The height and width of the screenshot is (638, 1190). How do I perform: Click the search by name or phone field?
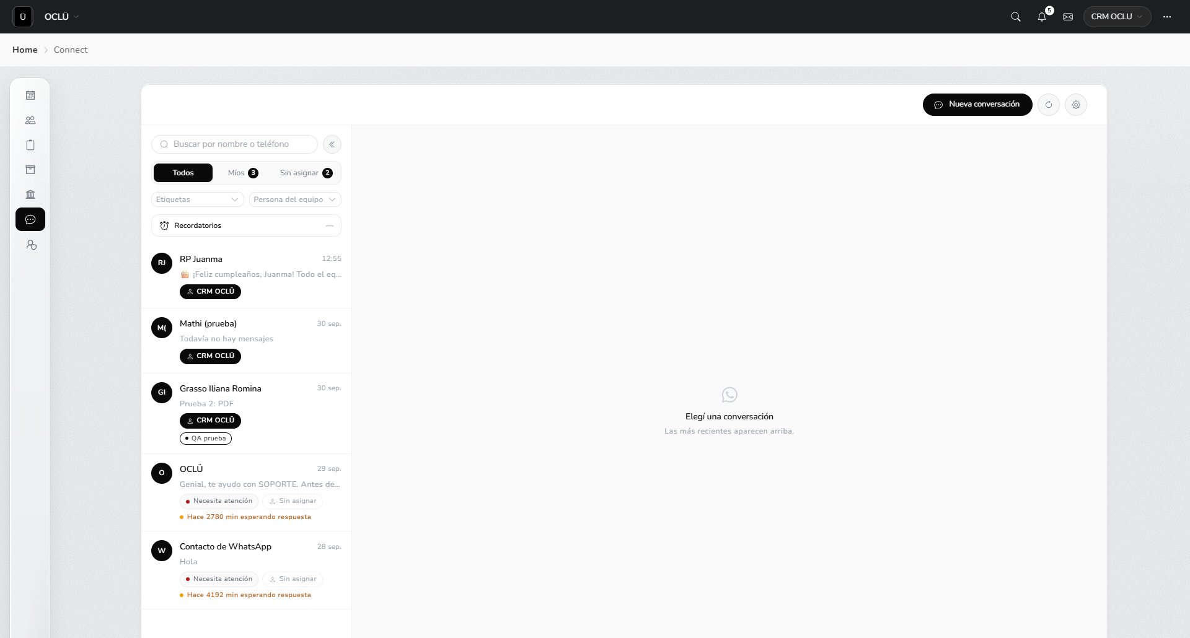[234, 144]
